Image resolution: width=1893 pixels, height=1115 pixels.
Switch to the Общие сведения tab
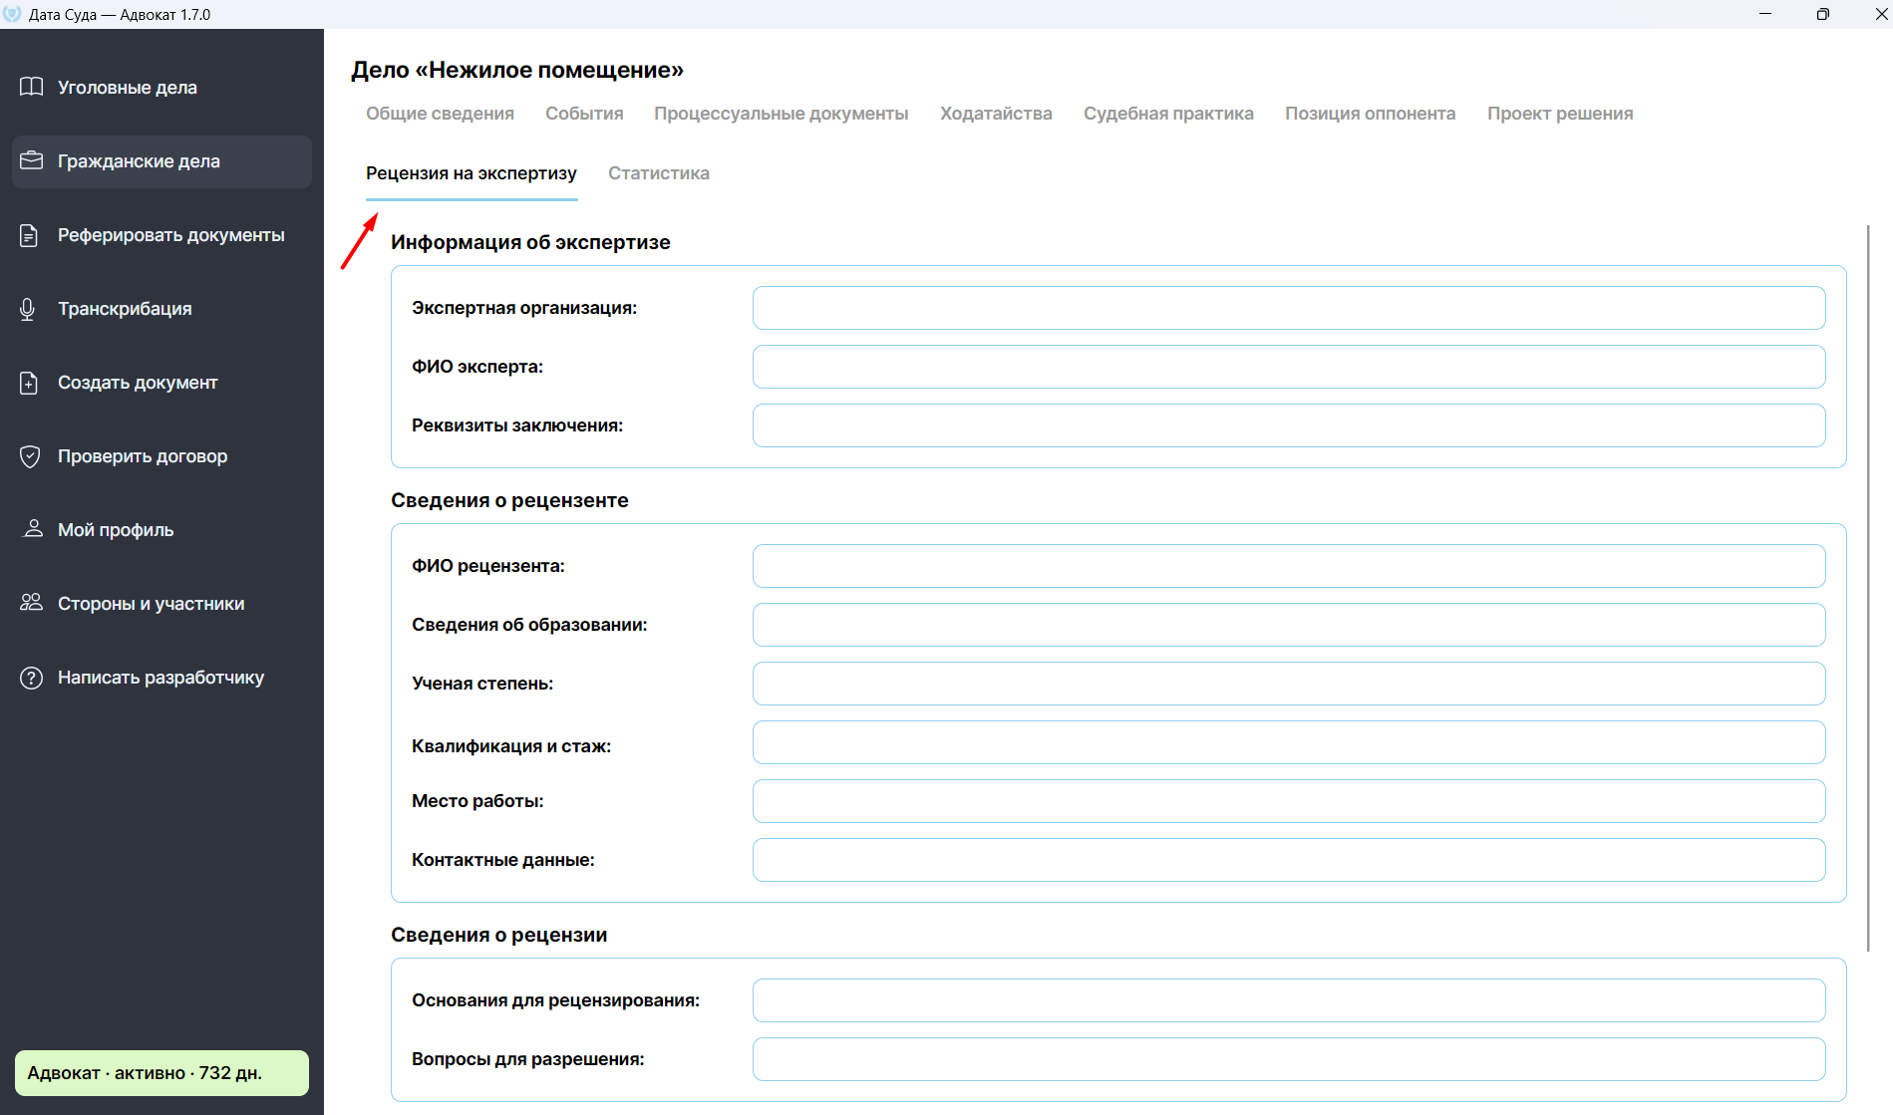click(440, 114)
